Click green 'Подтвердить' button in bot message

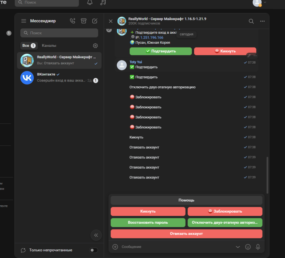[161, 51]
